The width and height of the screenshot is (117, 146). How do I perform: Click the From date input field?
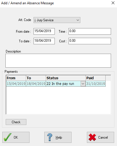44,31
